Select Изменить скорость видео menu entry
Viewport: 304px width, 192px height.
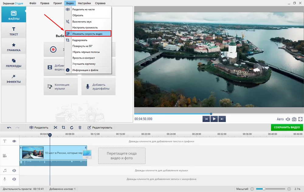88,34
